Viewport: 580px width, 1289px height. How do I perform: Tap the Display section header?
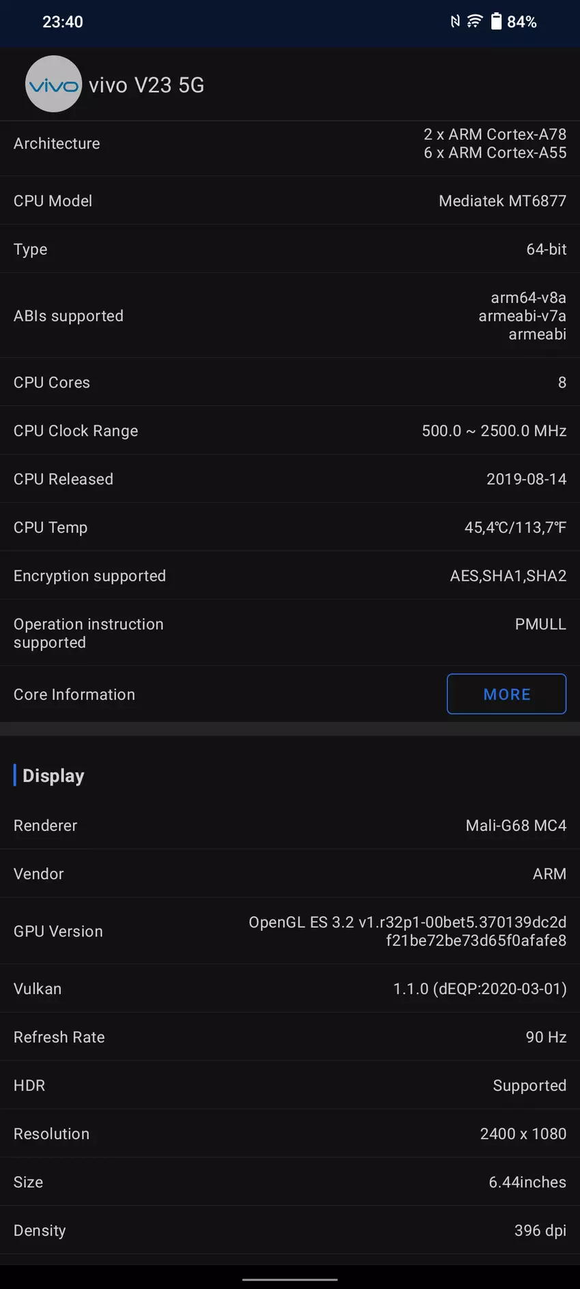click(x=53, y=776)
